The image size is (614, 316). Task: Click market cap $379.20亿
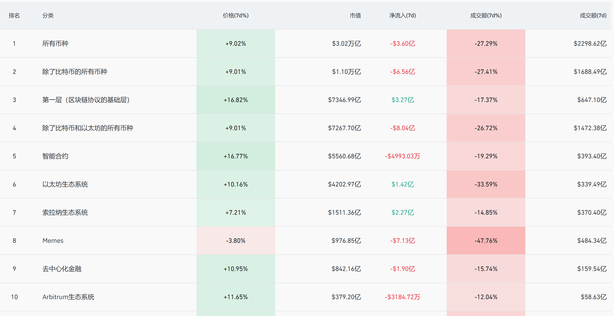[346, 297]
